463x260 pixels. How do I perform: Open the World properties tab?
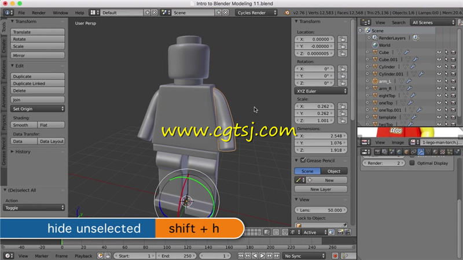[x=399, y=152]
